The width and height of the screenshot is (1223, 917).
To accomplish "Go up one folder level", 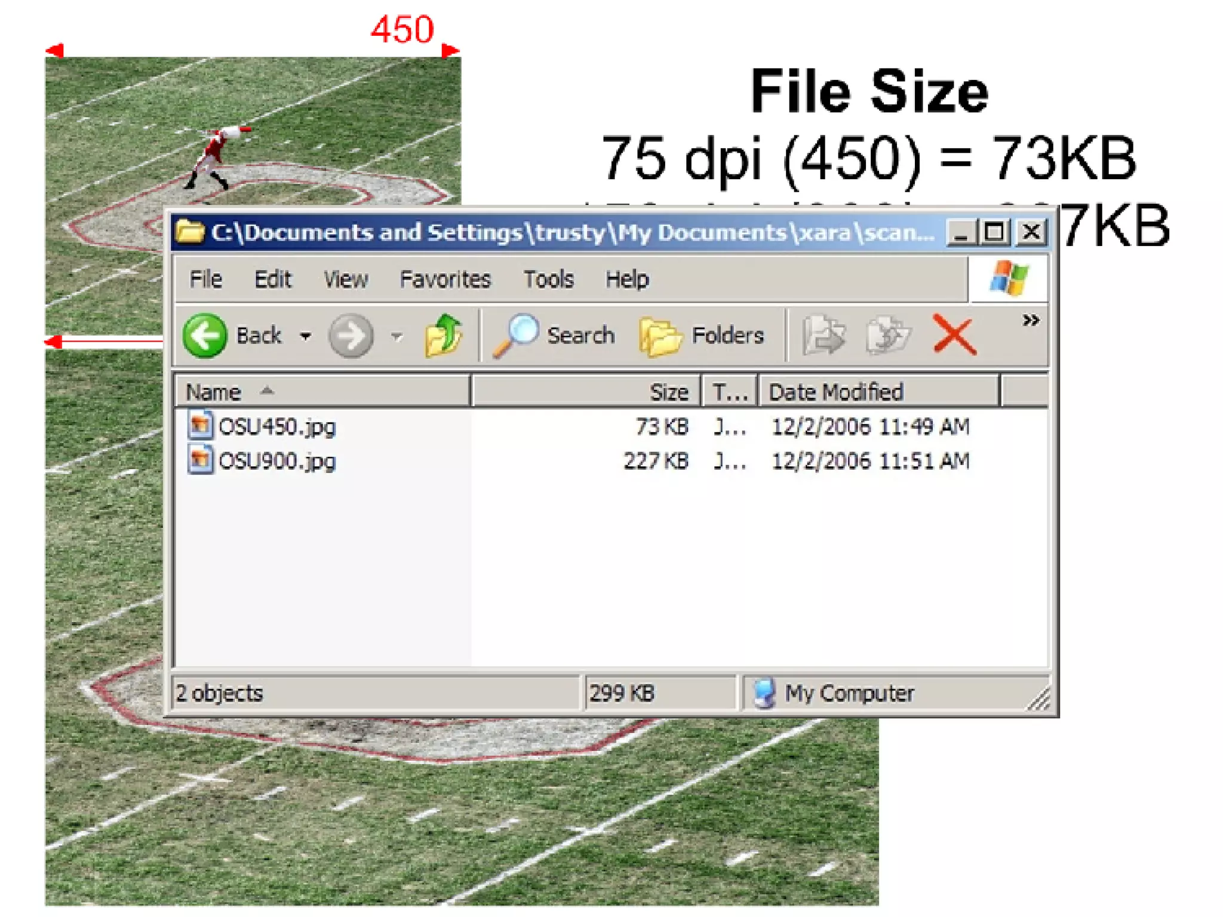I will coord(443,336).
